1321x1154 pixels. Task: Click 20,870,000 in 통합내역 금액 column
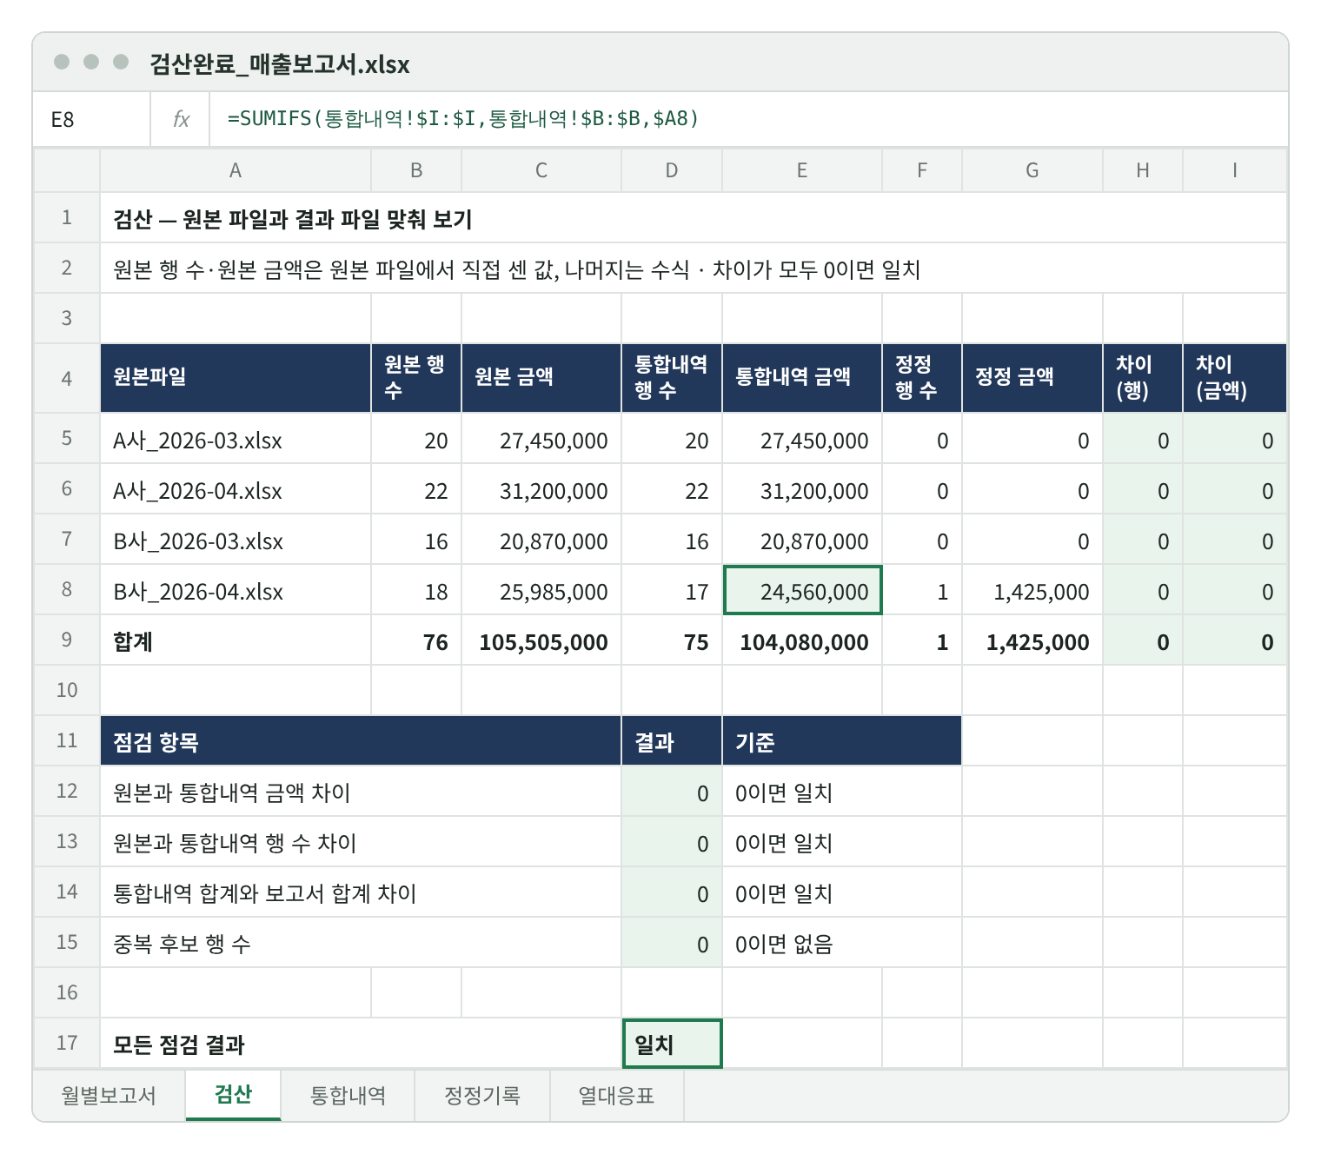[x=802, y=540]
